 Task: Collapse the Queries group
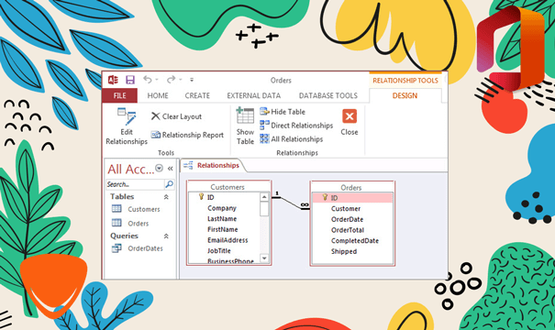click(x=166, y=236)
